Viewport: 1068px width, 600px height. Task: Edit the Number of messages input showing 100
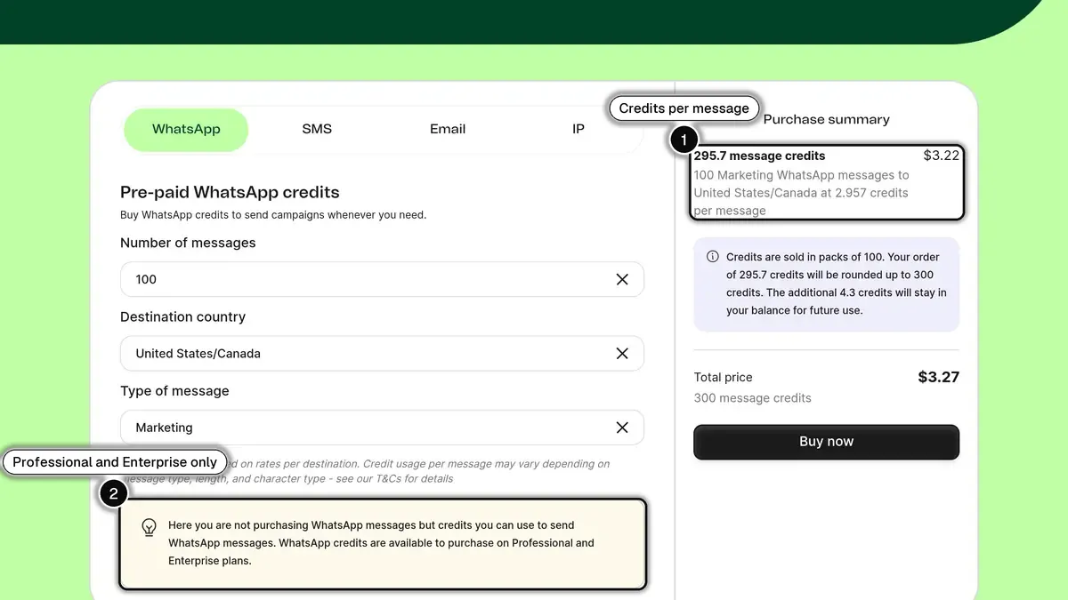382,279
